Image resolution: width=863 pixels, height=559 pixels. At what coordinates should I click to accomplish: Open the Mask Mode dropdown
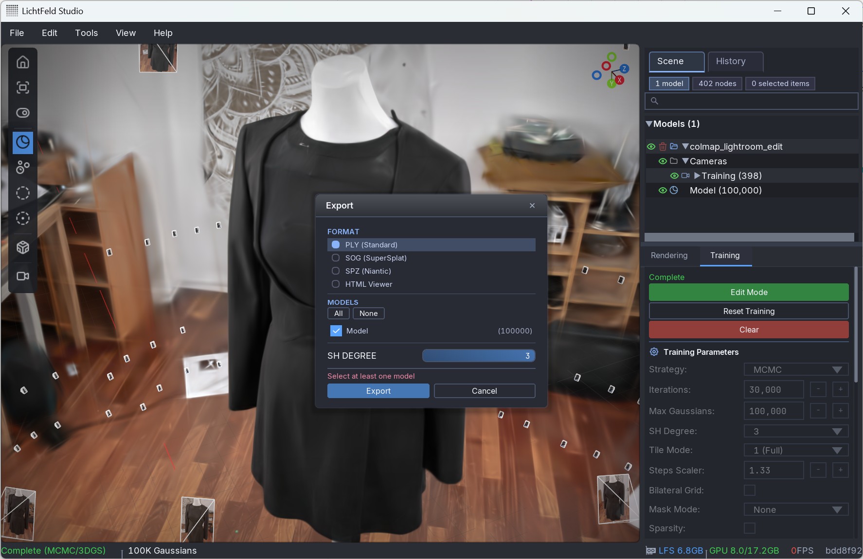pos(796,509)
